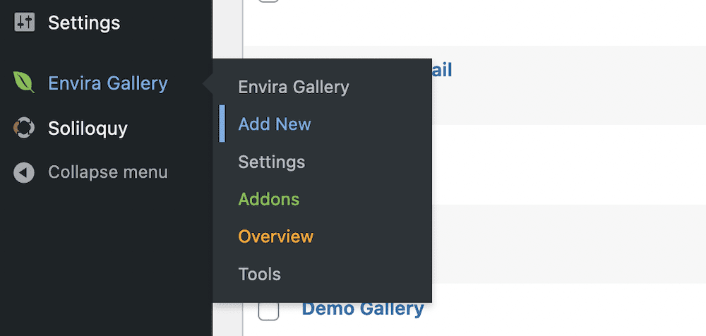
Task: Click the flyout pointer arrow beside Envira Gallery
Action: point(208,83)
